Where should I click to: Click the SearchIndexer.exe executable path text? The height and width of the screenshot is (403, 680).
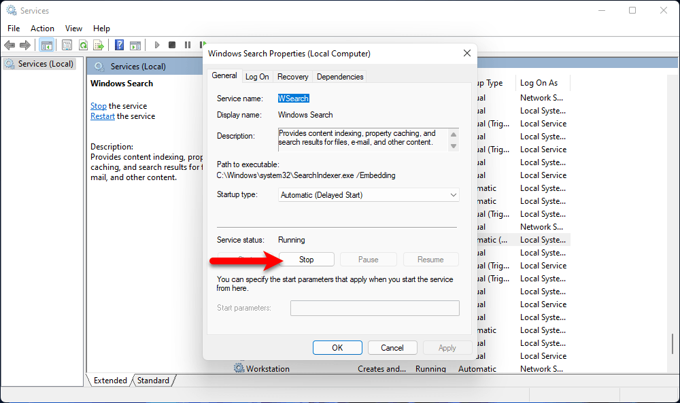click(x=306, y=175)
